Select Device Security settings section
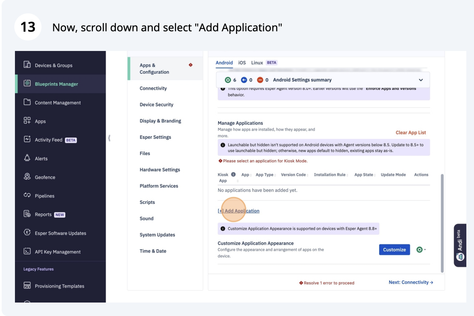Viewport: 474px width, 316px height. [x=156, y=104]
